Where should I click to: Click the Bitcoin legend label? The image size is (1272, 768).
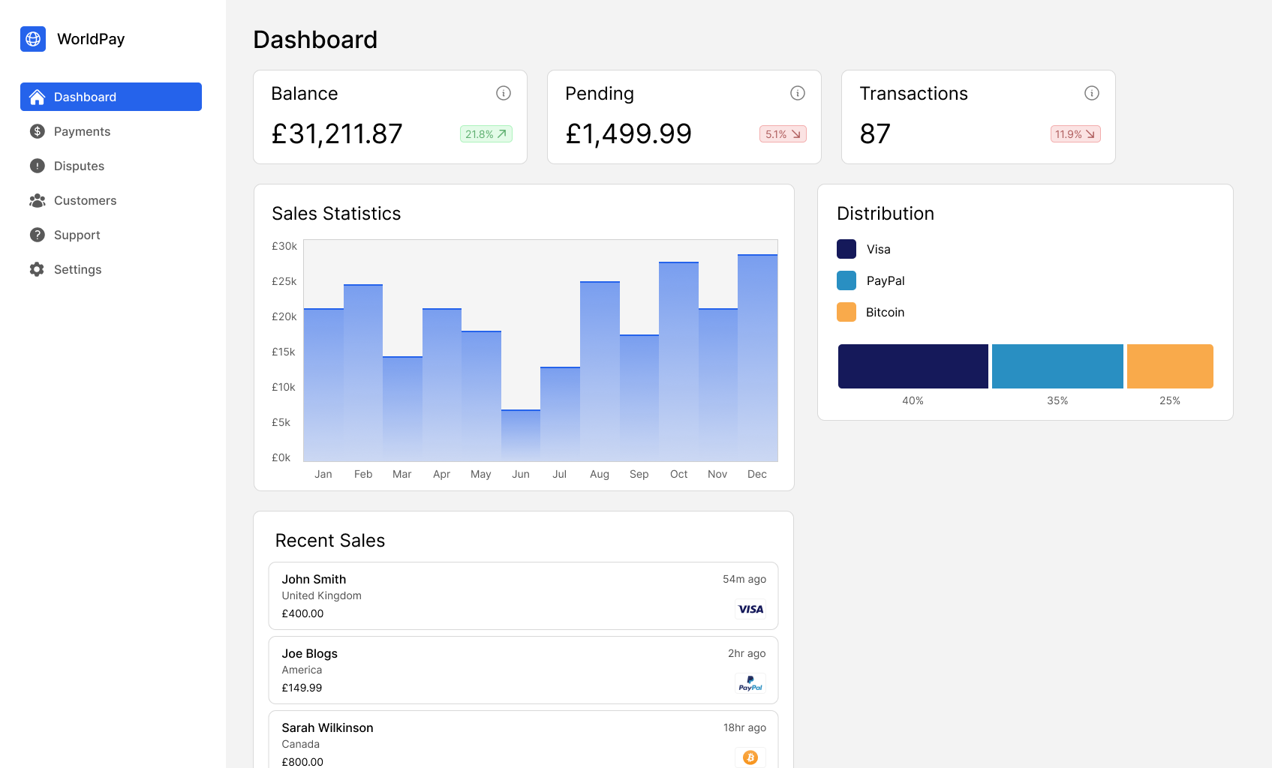point(885,312)
